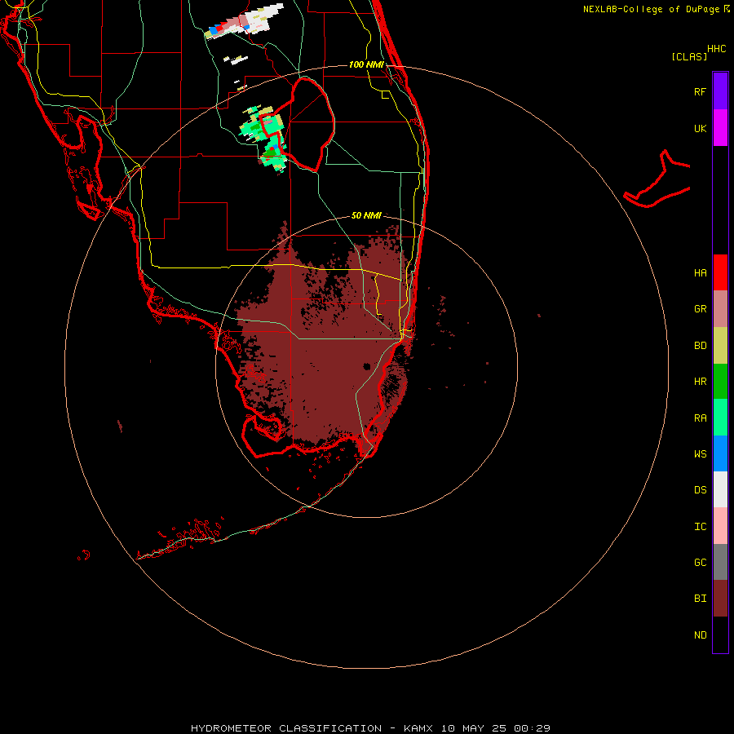Click the HA red legend color block
This screenshot has width=734, height=734.
pos(720,272)
